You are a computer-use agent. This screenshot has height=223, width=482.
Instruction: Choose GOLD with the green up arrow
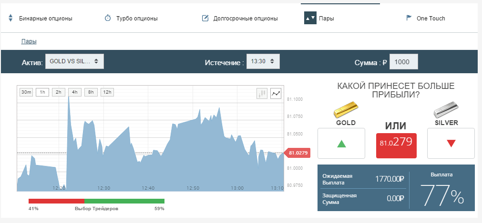click(x=341, y=143)
